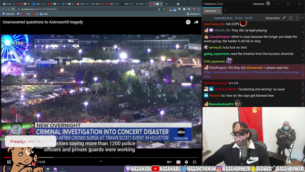Click username xCrimsonWolfx in chat
305x172 pixels.
click(225, 89)
